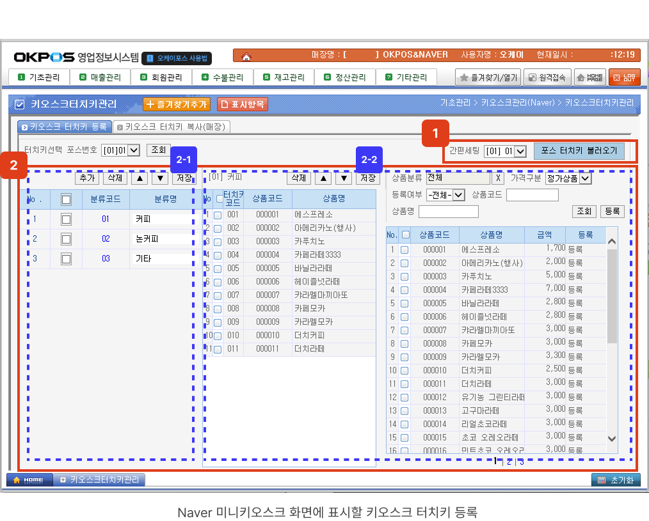
Task: Open the 즐겨찾기/열기 favorites star button
Action: [488, 77]
